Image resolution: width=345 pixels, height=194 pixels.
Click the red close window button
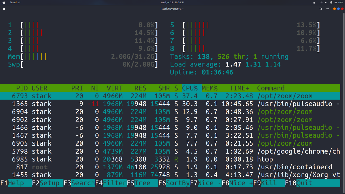342,9
